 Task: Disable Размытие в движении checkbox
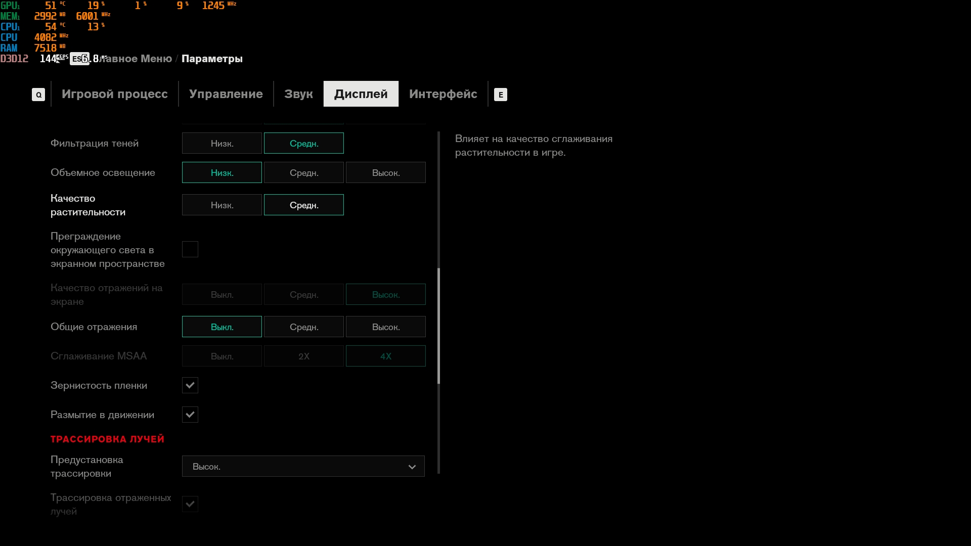tap(190, 415)
